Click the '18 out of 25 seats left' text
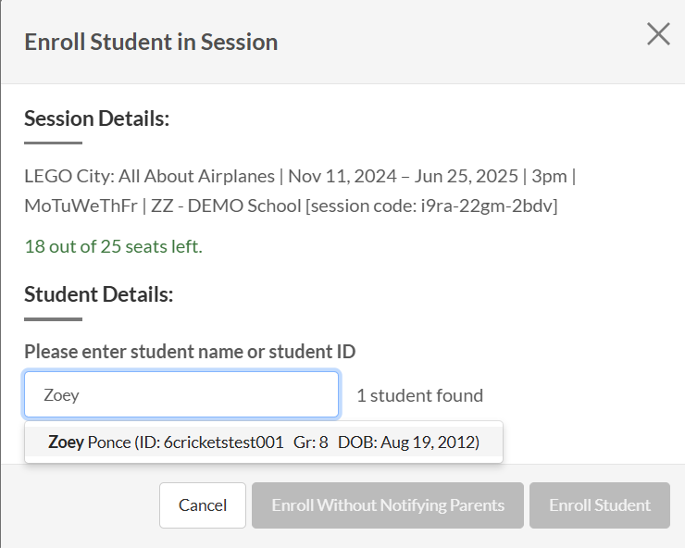This screenshot has width=685, height=548. [113, 246]
